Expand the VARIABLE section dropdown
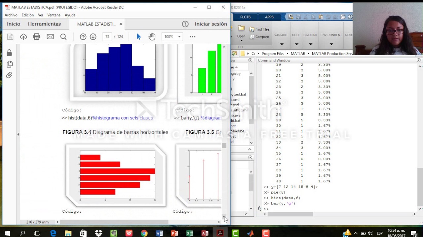The height and width of the screenshot is (237, 423). tap(282, 44)
